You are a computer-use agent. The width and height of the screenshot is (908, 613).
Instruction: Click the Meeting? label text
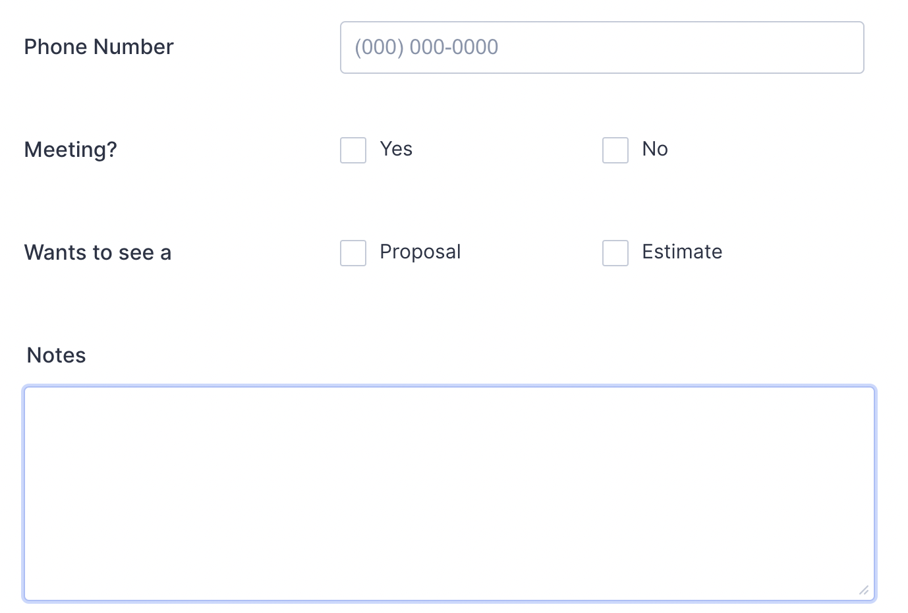[x=71, y=150]
